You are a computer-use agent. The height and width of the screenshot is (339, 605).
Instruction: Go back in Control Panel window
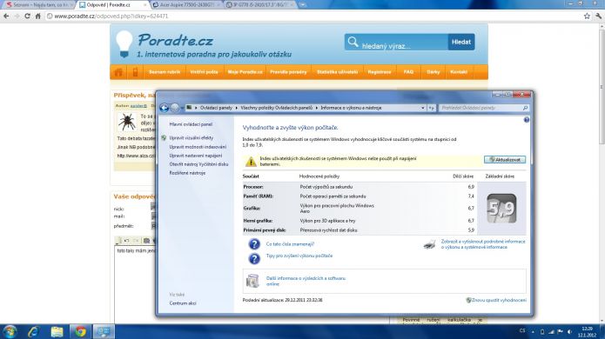pos(164,108)
